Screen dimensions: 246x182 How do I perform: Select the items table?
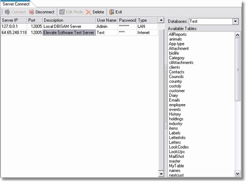coord(174,128)
